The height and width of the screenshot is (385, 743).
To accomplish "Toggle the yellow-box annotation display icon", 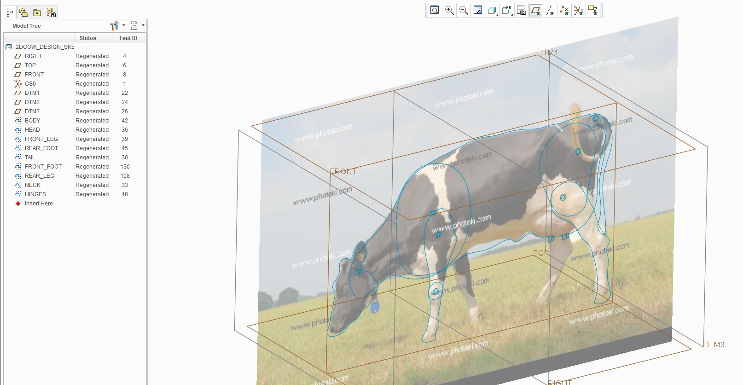I will coord(593,11).
